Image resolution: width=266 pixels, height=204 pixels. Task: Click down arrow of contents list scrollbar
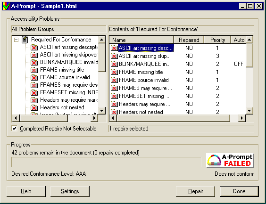point(249,111)
